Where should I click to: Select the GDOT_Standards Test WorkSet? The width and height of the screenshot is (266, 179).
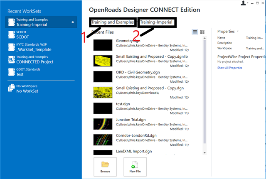coord(41,72)
